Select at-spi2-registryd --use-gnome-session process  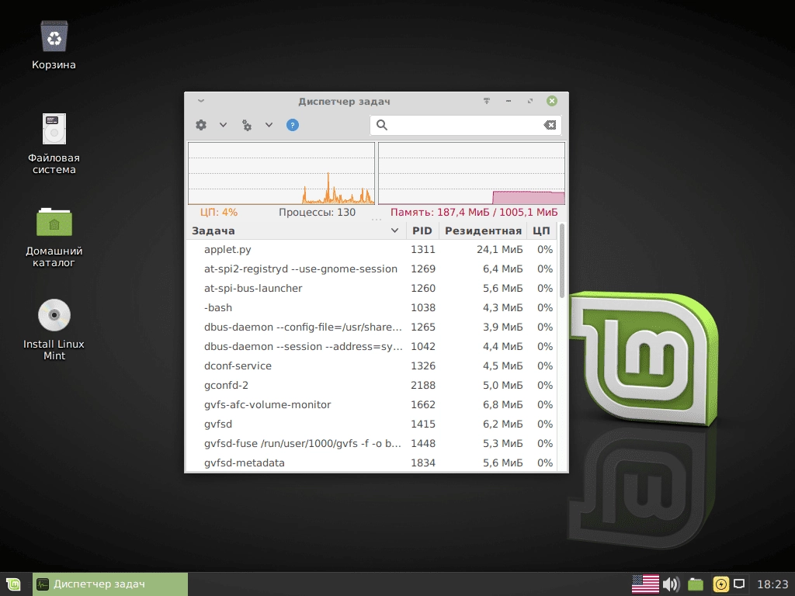pyautogui.click(x=372, y=269)
